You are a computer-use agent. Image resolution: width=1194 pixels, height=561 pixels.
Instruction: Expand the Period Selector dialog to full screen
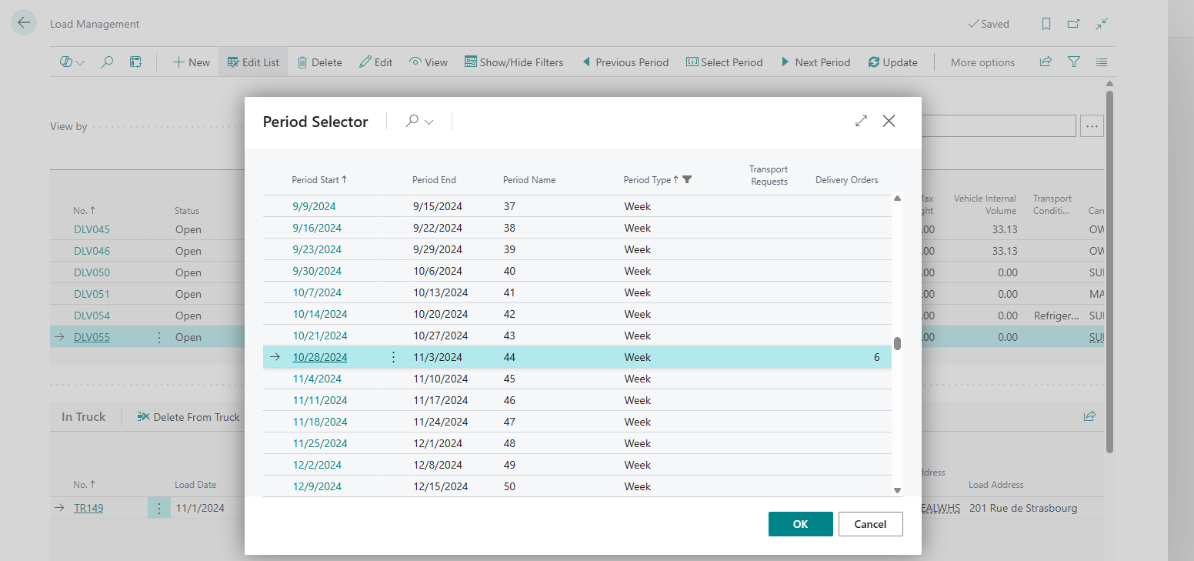pos(861,121)
